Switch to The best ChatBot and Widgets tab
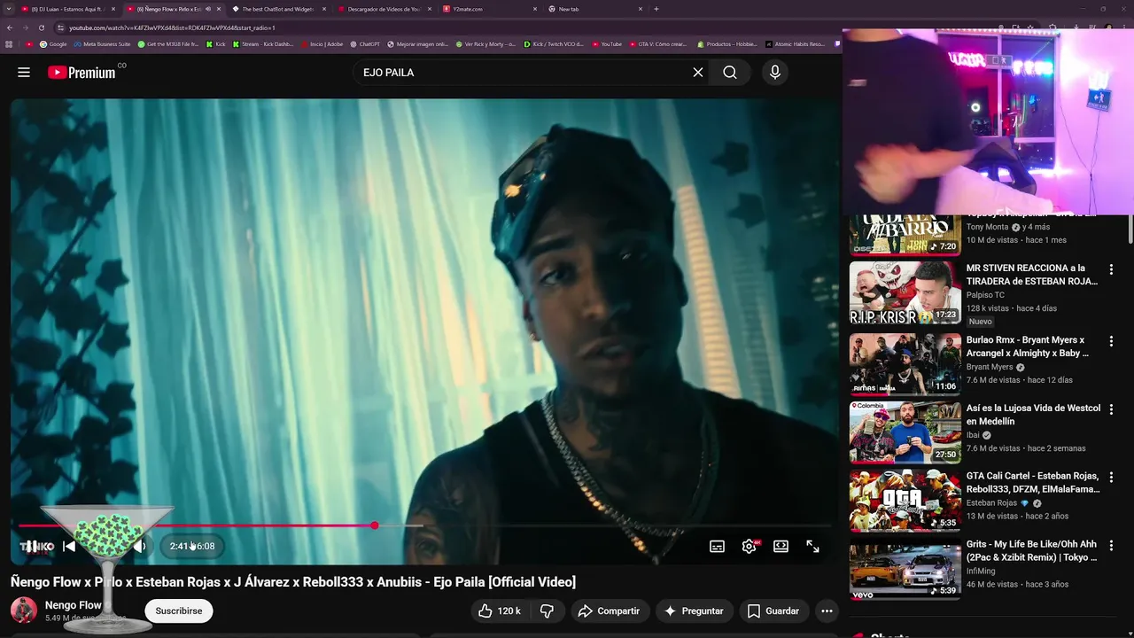Image resolution: width=1134 pixels, height=638 pixels. coord(280,9)
